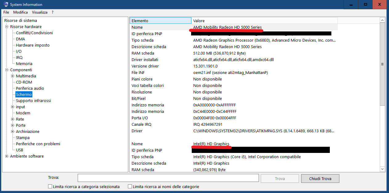
Task: Select the Bit/Pixel row
Action: coord(234,98)
